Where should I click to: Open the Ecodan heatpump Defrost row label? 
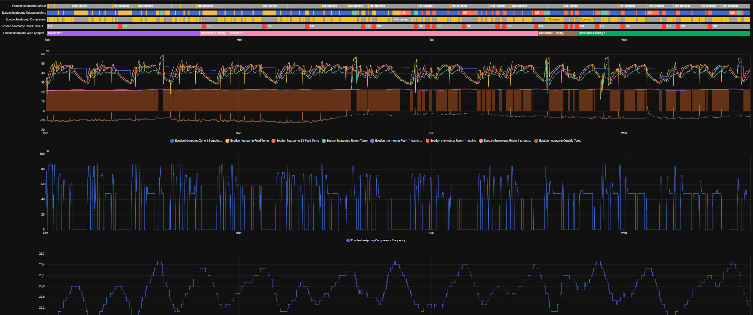(x=29, y=6)
